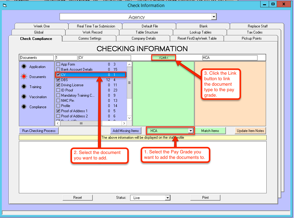Expand the HCA pay grade dropdown

[191, 131]
